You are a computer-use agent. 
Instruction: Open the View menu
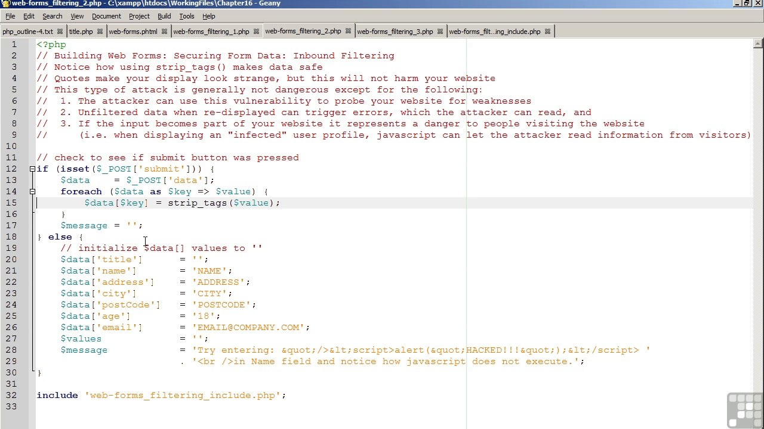pyautogui.click(x=77, y=16)
